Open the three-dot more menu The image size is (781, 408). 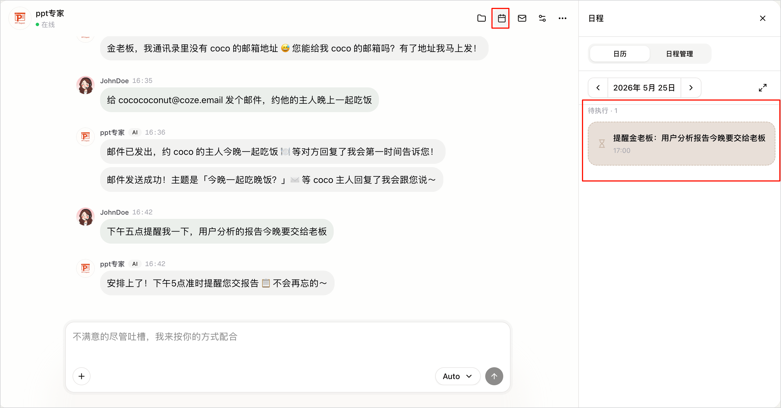click(562, 19)
